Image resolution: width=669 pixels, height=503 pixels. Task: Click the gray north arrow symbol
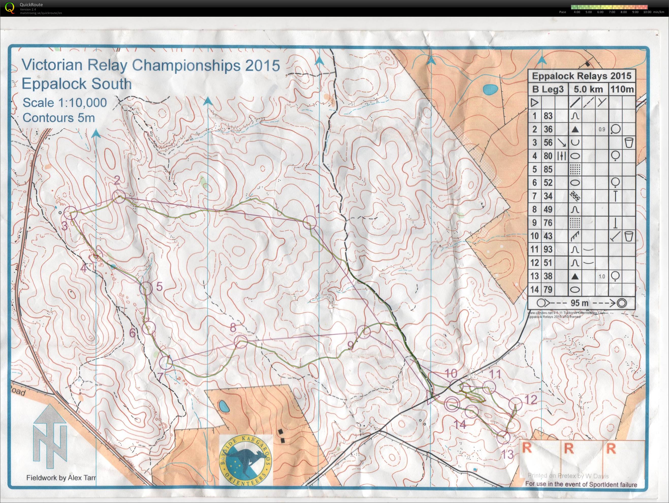(50, 436)
